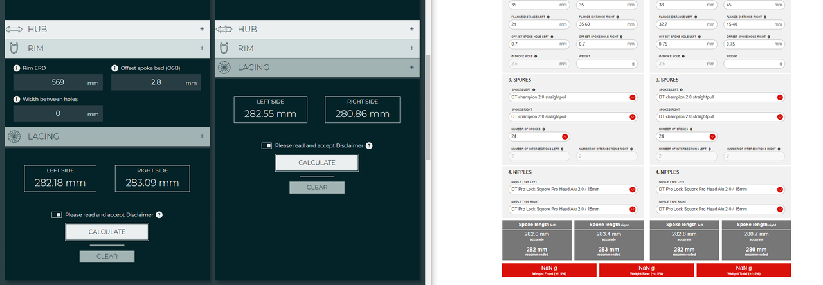The width and height of the screenshot is (823, 285).
Task: Click info icon for Flange Distance Left, left column
Action: pos(550,17)
